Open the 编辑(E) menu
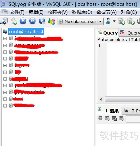 point(36,12)
